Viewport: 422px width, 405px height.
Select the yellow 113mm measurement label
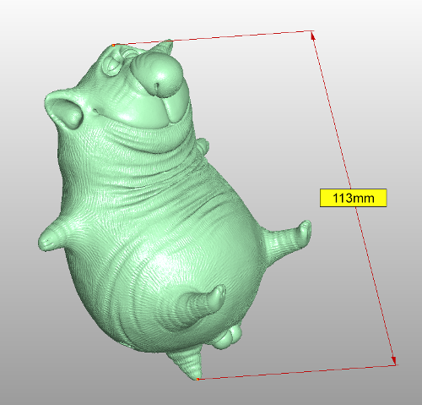[353, 198]
